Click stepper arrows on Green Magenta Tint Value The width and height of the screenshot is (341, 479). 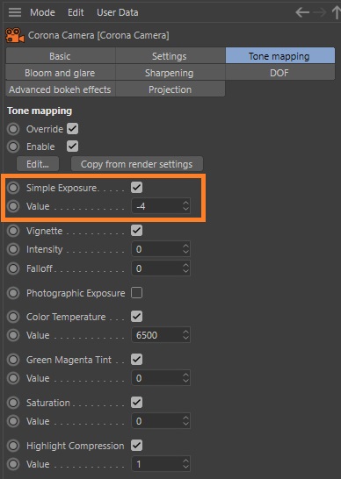(x=185, y=378)
